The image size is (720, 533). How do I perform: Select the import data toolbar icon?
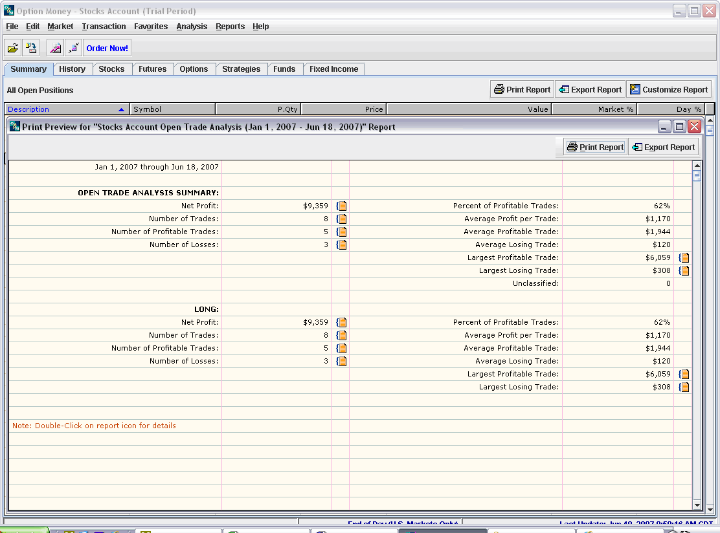[x=30, y=47]
